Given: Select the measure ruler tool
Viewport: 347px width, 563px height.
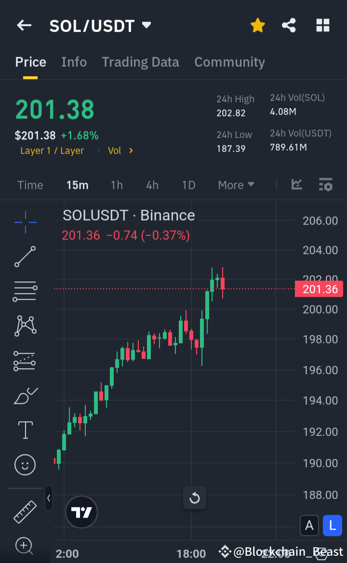Looking at the screenshot, I should pyautogui.click(x=25, y=512).
